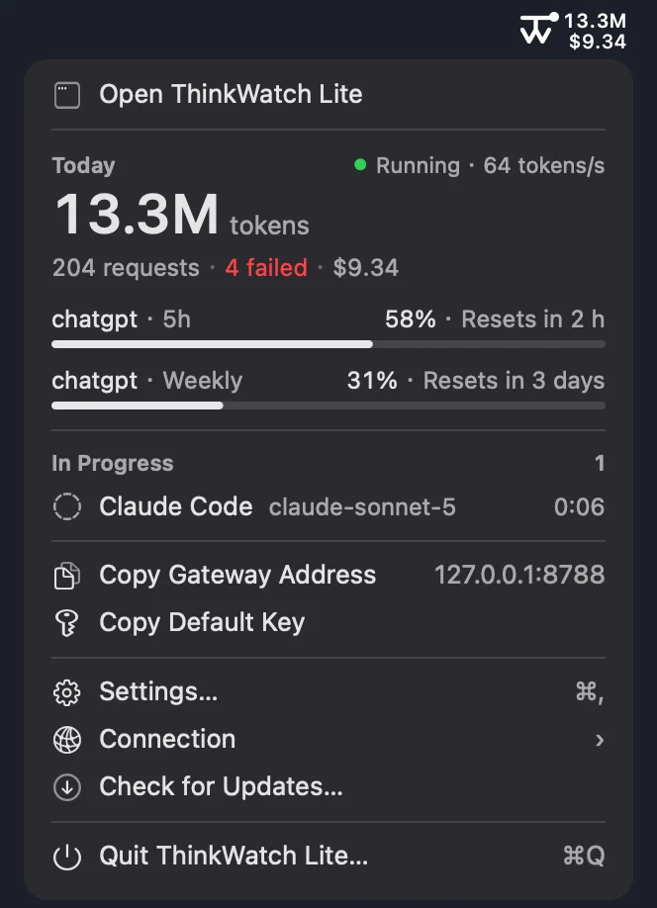
Task: Click the 204 requests count
Action: (x=126, y=267)
